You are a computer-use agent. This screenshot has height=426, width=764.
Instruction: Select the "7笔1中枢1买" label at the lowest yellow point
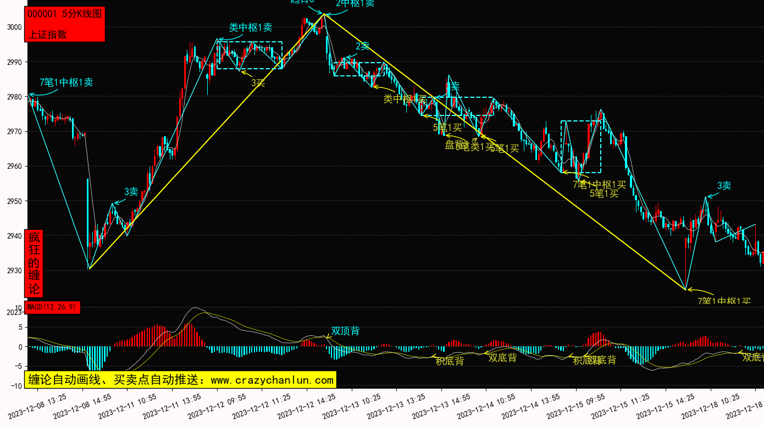724,301
